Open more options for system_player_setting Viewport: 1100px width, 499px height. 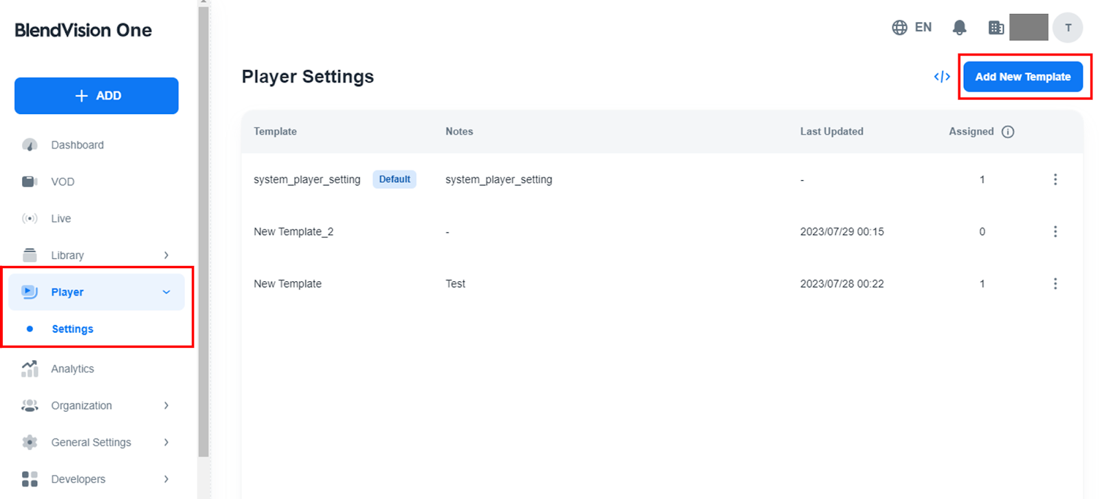pos(1055,179)
